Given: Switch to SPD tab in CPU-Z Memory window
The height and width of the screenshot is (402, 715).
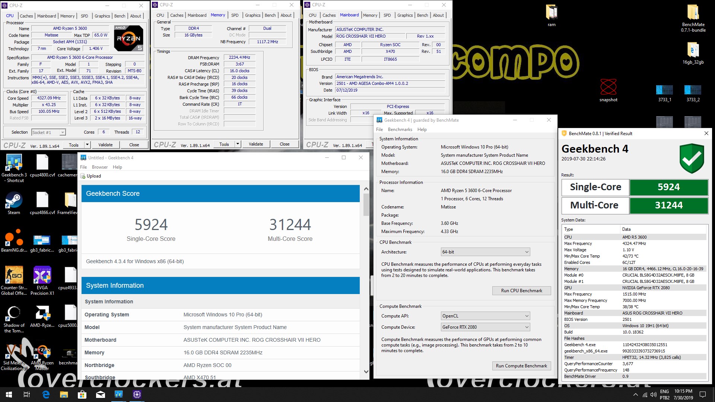Looking at the screenshot, I should (x=235, y=15).
